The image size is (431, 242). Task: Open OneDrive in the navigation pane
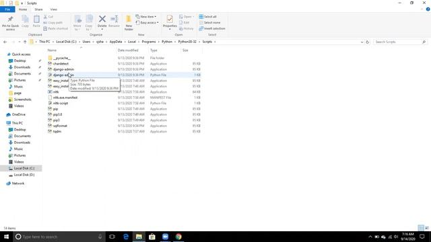19,114
